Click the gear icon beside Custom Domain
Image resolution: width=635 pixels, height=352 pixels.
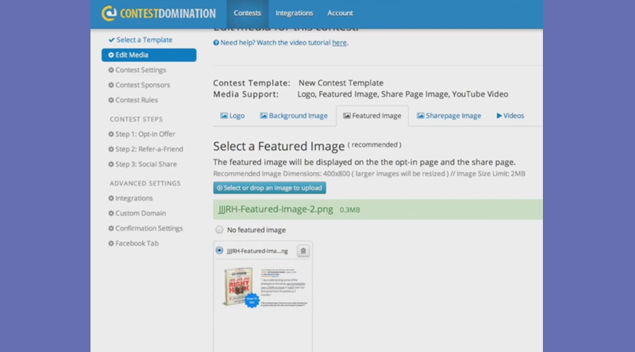tap(111, 213)
